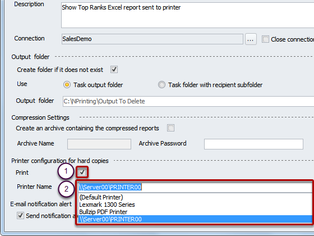Viewport: 314px width, 236px height.
Task: Click the step 2 callout marker
Action: [x=66, y=189]
